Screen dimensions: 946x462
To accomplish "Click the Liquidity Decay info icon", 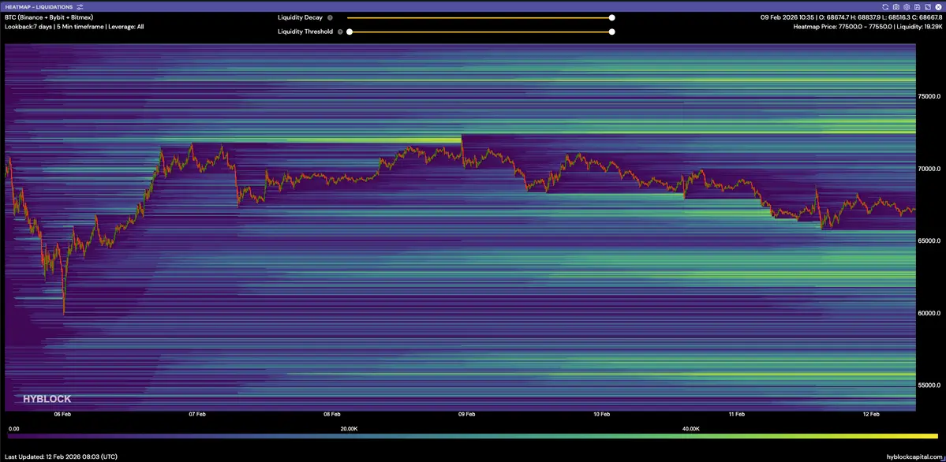I will (x=330, y=17).
